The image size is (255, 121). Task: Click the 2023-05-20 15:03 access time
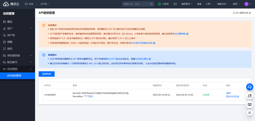click(185, 95)
